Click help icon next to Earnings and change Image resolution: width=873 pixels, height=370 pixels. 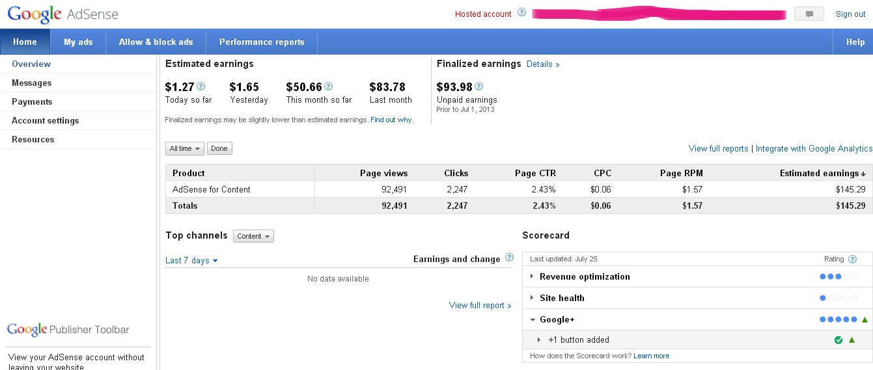pyautogui.click(x=509, y=258)
